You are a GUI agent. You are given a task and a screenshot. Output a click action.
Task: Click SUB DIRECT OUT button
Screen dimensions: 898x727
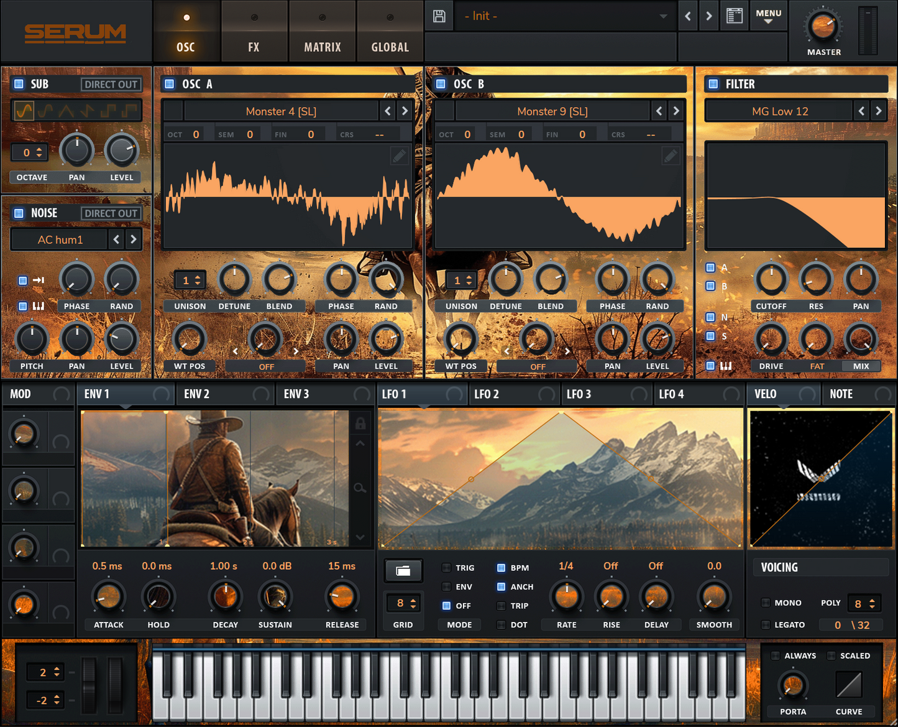click(111, 84)
